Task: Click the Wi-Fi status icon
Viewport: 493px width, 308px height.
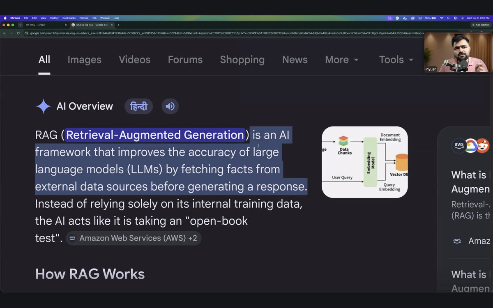Action: pos(442,18)
